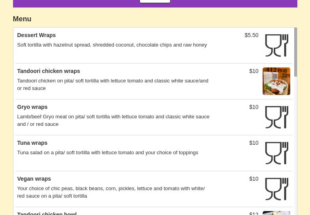Image resolution: width=310 pixels, height=215 pixels.
Task: Click the $10 price for Gryo wraps
Action: [x=254, y=107]
